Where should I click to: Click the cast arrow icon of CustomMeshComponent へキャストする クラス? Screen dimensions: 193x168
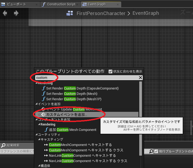point(46,150)
